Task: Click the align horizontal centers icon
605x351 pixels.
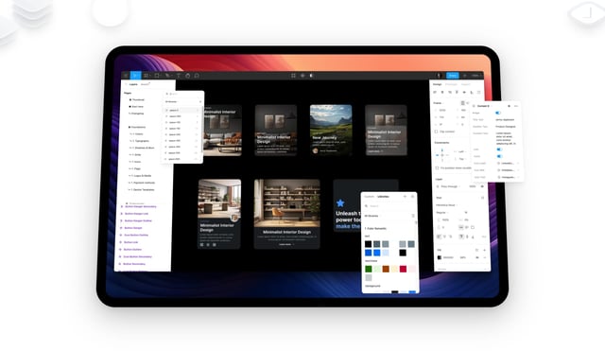Action: point(442,93)
